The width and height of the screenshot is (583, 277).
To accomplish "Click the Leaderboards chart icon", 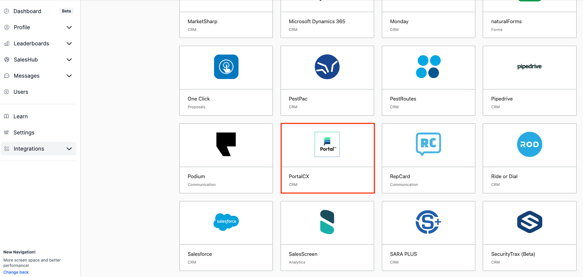I will pos(7,43).
